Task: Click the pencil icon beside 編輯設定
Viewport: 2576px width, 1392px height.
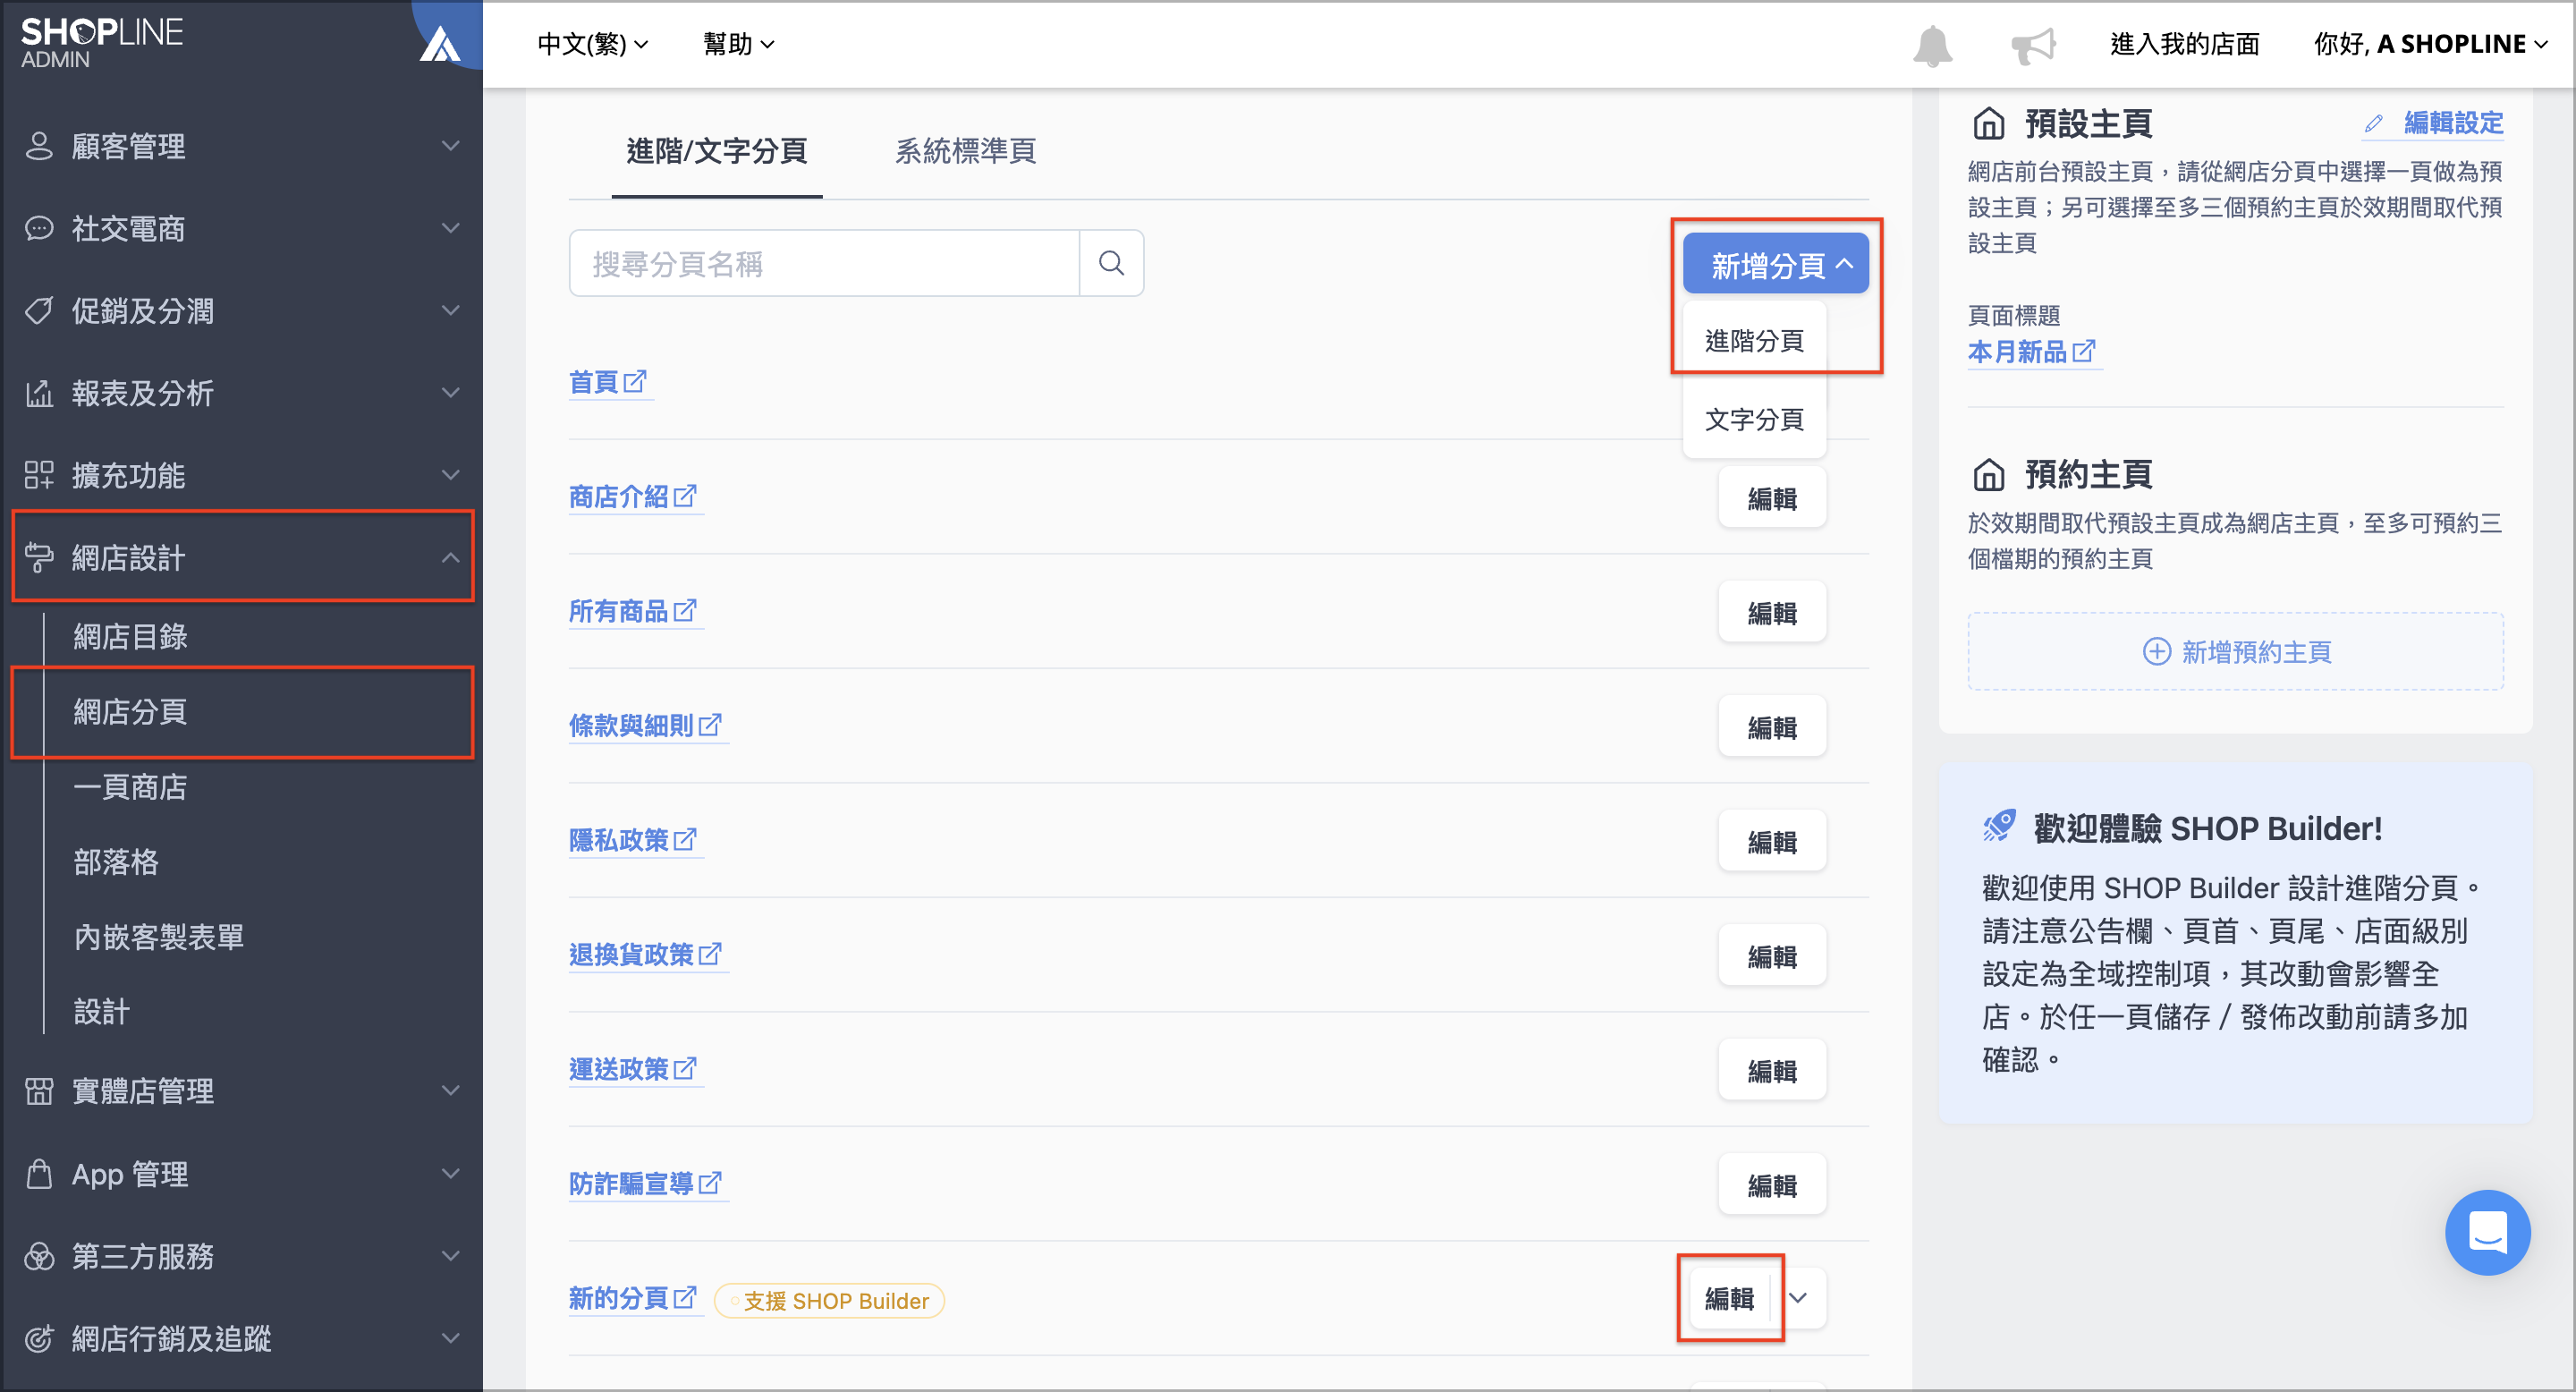Action: tap(2373, 124)
